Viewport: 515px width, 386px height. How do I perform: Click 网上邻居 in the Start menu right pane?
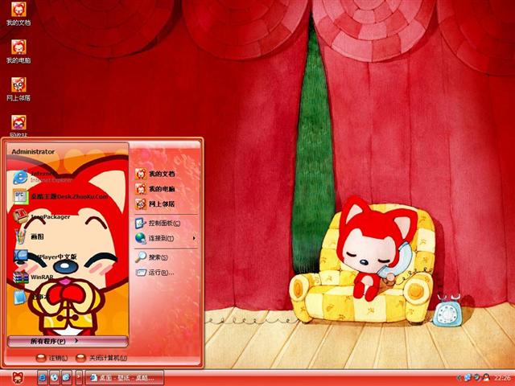[x=155, y=203]
